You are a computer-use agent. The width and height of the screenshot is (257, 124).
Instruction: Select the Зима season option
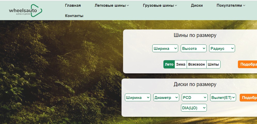(181, 64)
